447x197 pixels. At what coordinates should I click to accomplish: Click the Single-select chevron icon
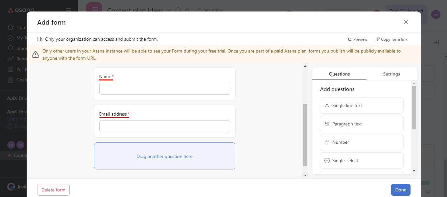(327, 161)
